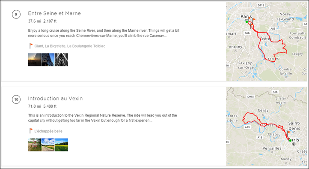Click the green start marker on Vexin map

coord(290,140)
